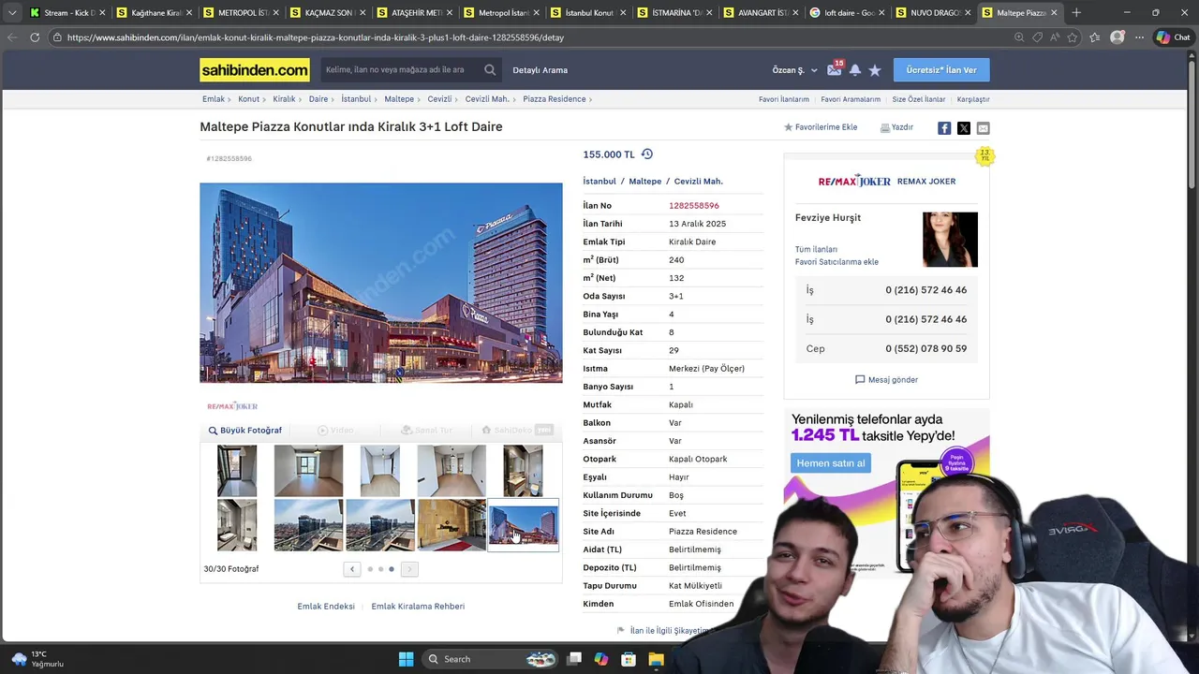
Task: Click Mesaj gönder link
Action: [886, 380]
